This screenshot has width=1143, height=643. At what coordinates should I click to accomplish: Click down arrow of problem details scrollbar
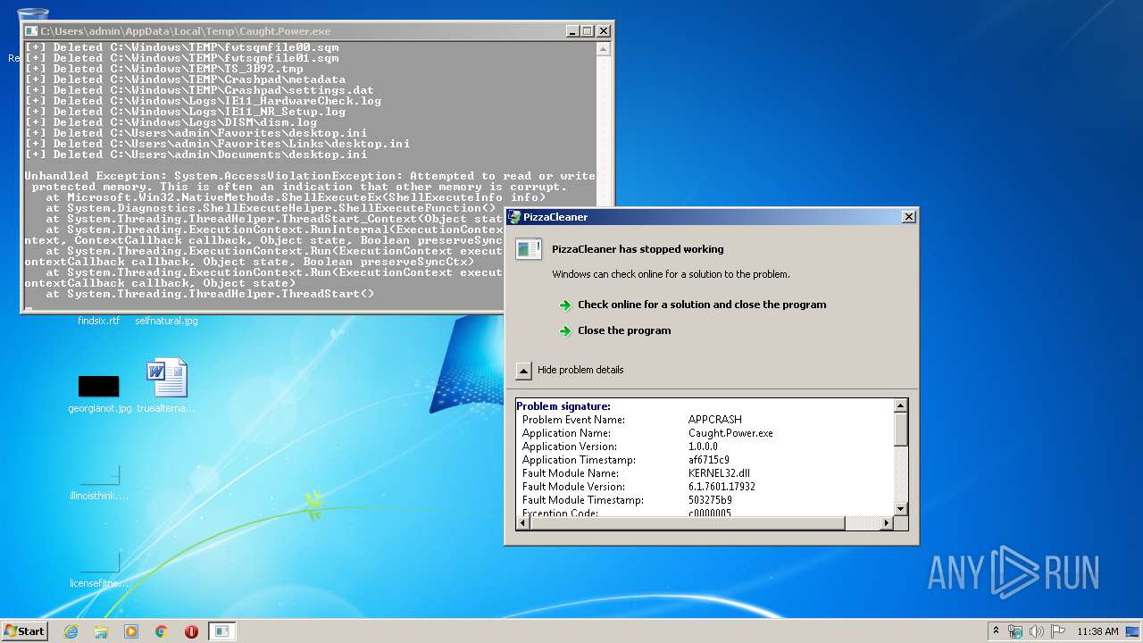(x=901, y=508)
